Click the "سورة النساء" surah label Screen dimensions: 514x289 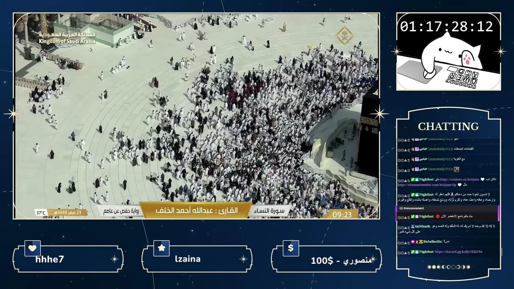pos(270,211)
